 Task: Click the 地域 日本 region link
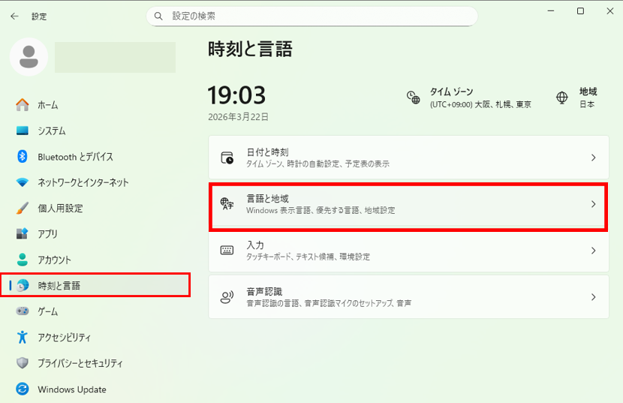click(586, 98)
